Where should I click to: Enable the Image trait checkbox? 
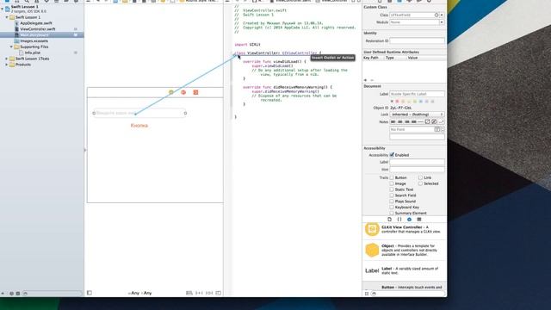pyautogui.click(x=392, y=183)
